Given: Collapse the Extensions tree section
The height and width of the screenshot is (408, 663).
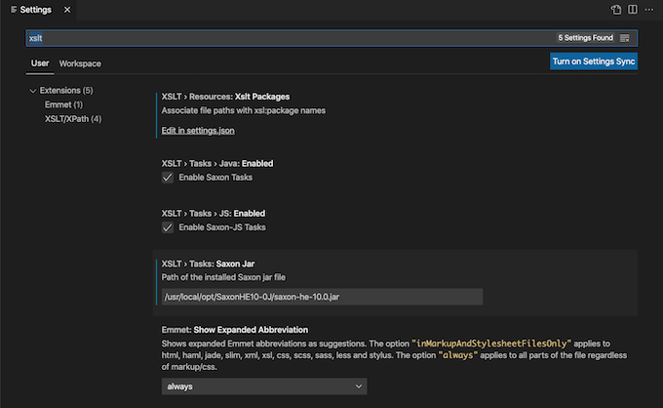Looking at the screenshot, I should [32, 91].
